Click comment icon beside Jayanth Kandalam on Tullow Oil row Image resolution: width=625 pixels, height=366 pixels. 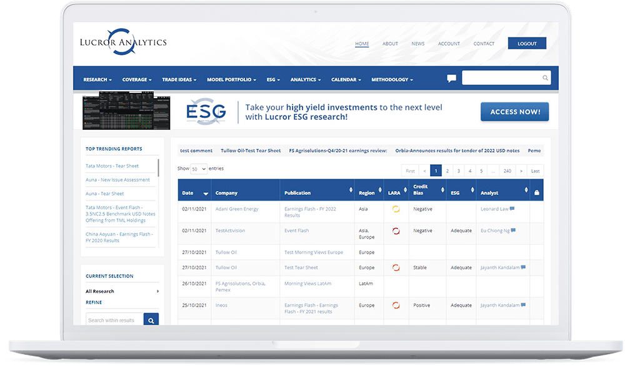click(x=523, y=267)
